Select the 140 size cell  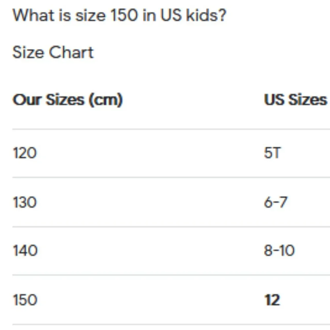[x=25, y=250]
